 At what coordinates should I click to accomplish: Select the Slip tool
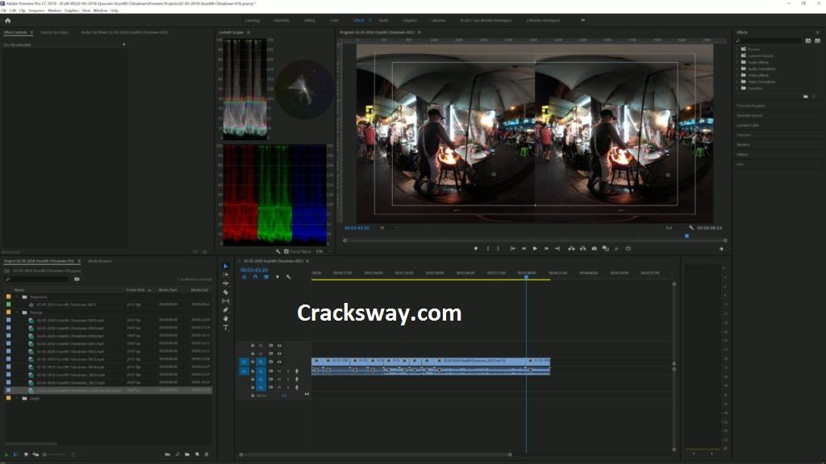(x=226, y=301)
